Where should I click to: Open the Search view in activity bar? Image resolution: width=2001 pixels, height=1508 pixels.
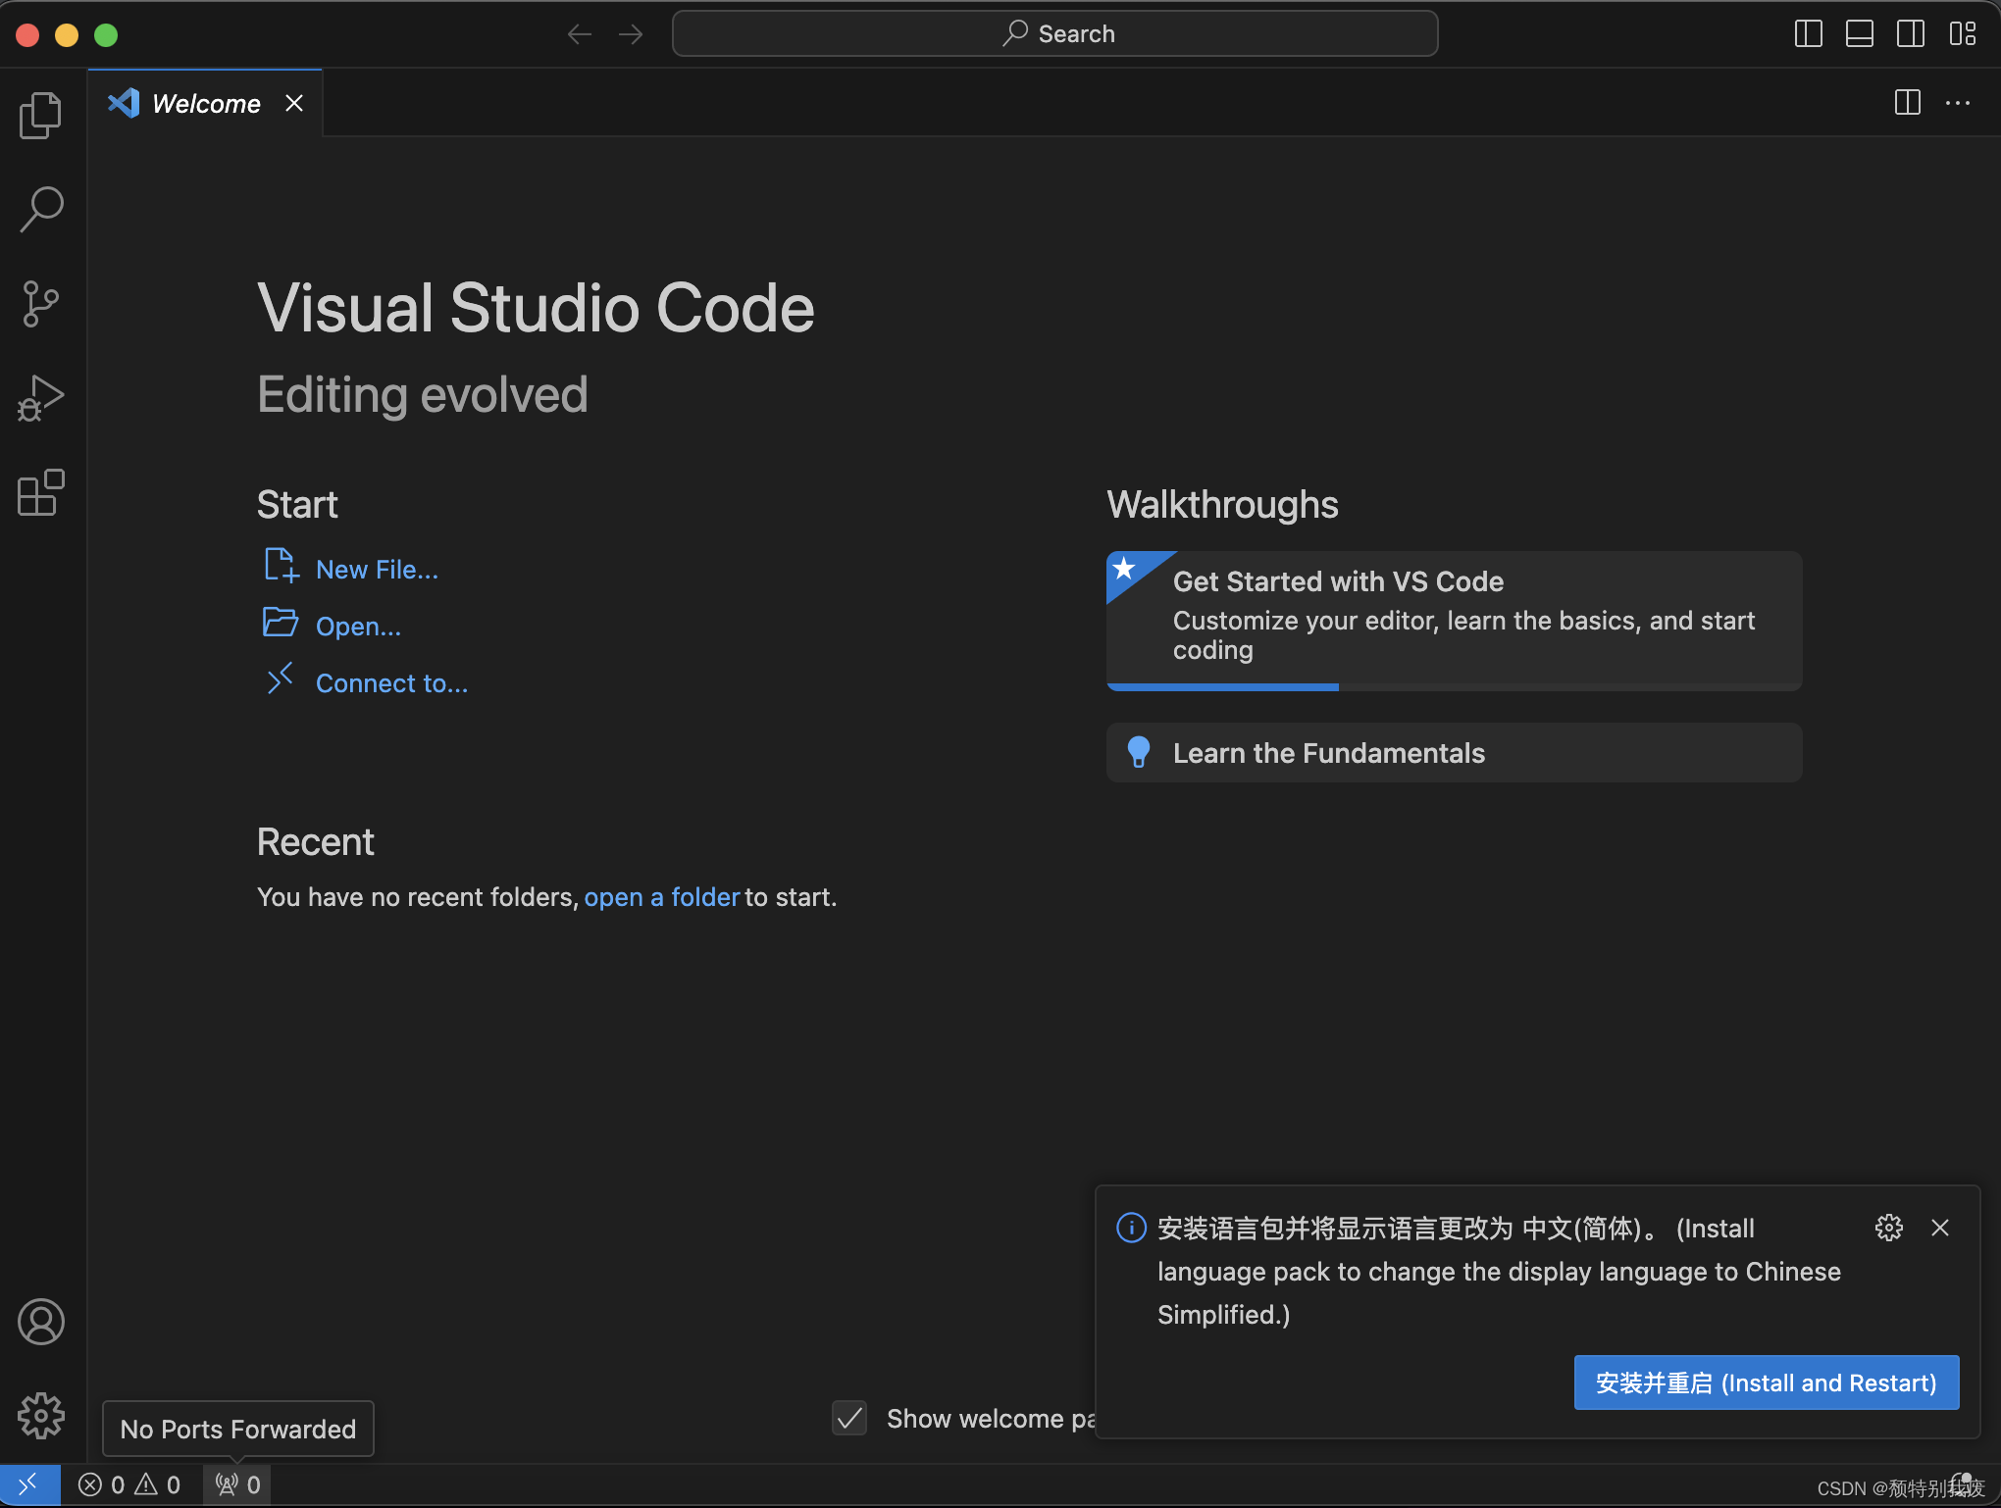pyautogui.click(x=41, y=209)
